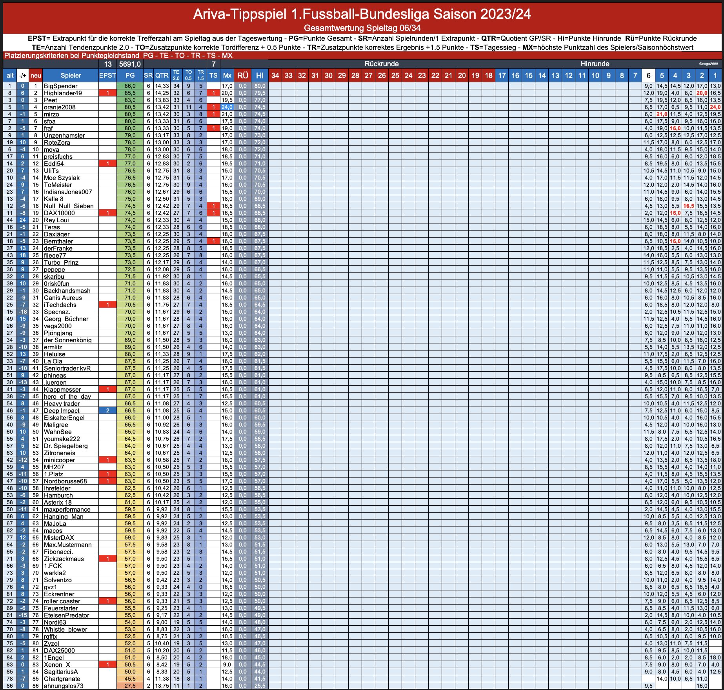The image size is (724, 690).
Task: Click the 'alt' column header
Action: pyautogui.click(x=10, y=76)
